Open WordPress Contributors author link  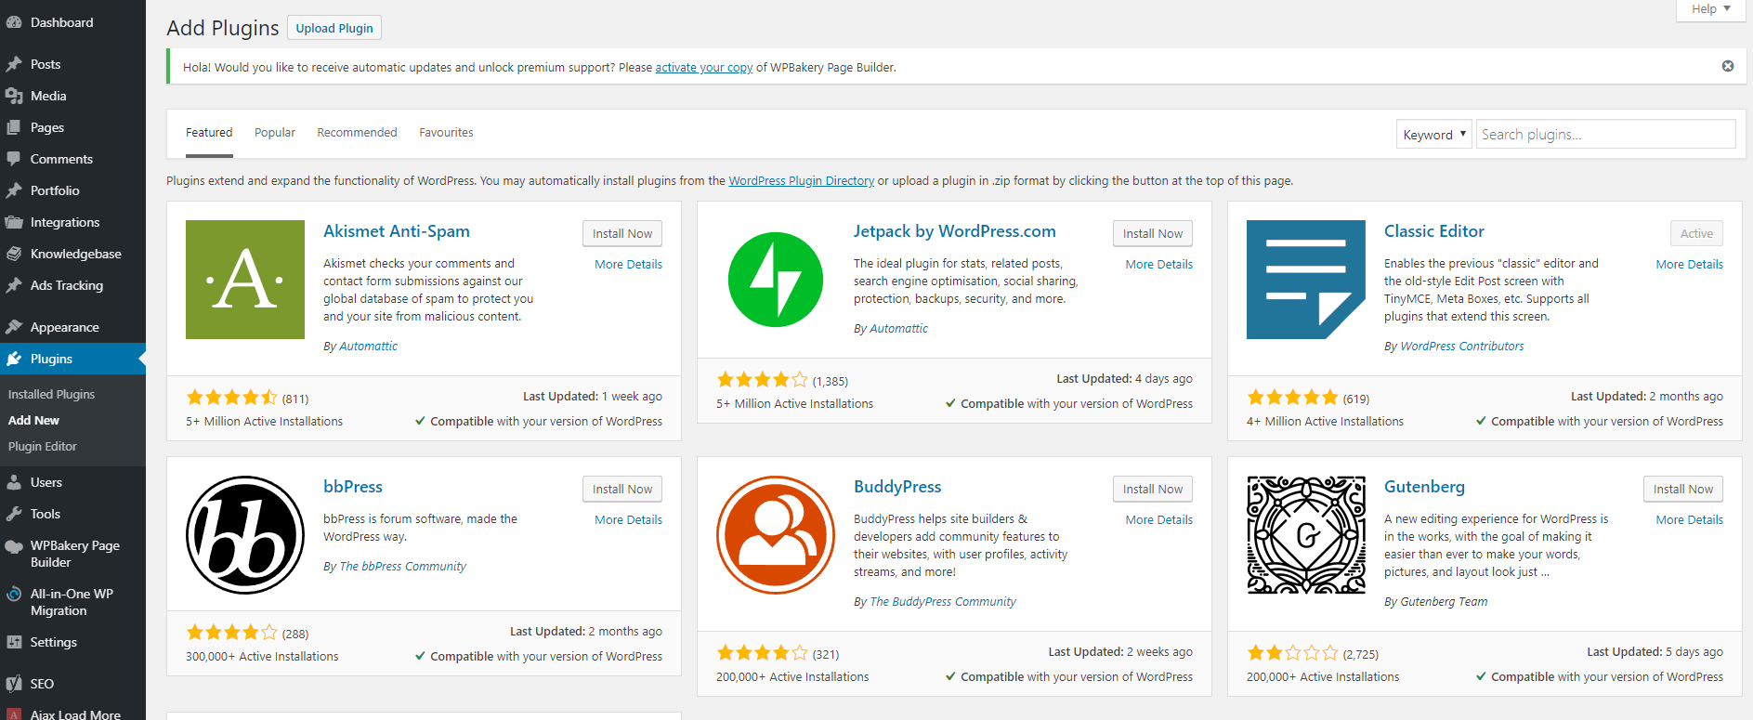(x=1462, y=346)
